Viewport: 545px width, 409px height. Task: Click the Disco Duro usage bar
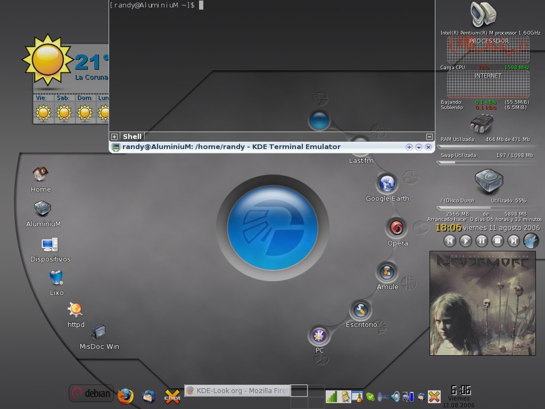coord(489,208)
